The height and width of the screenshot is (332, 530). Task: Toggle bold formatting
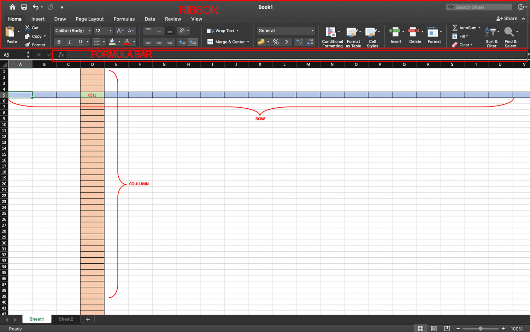coord(59,42)
